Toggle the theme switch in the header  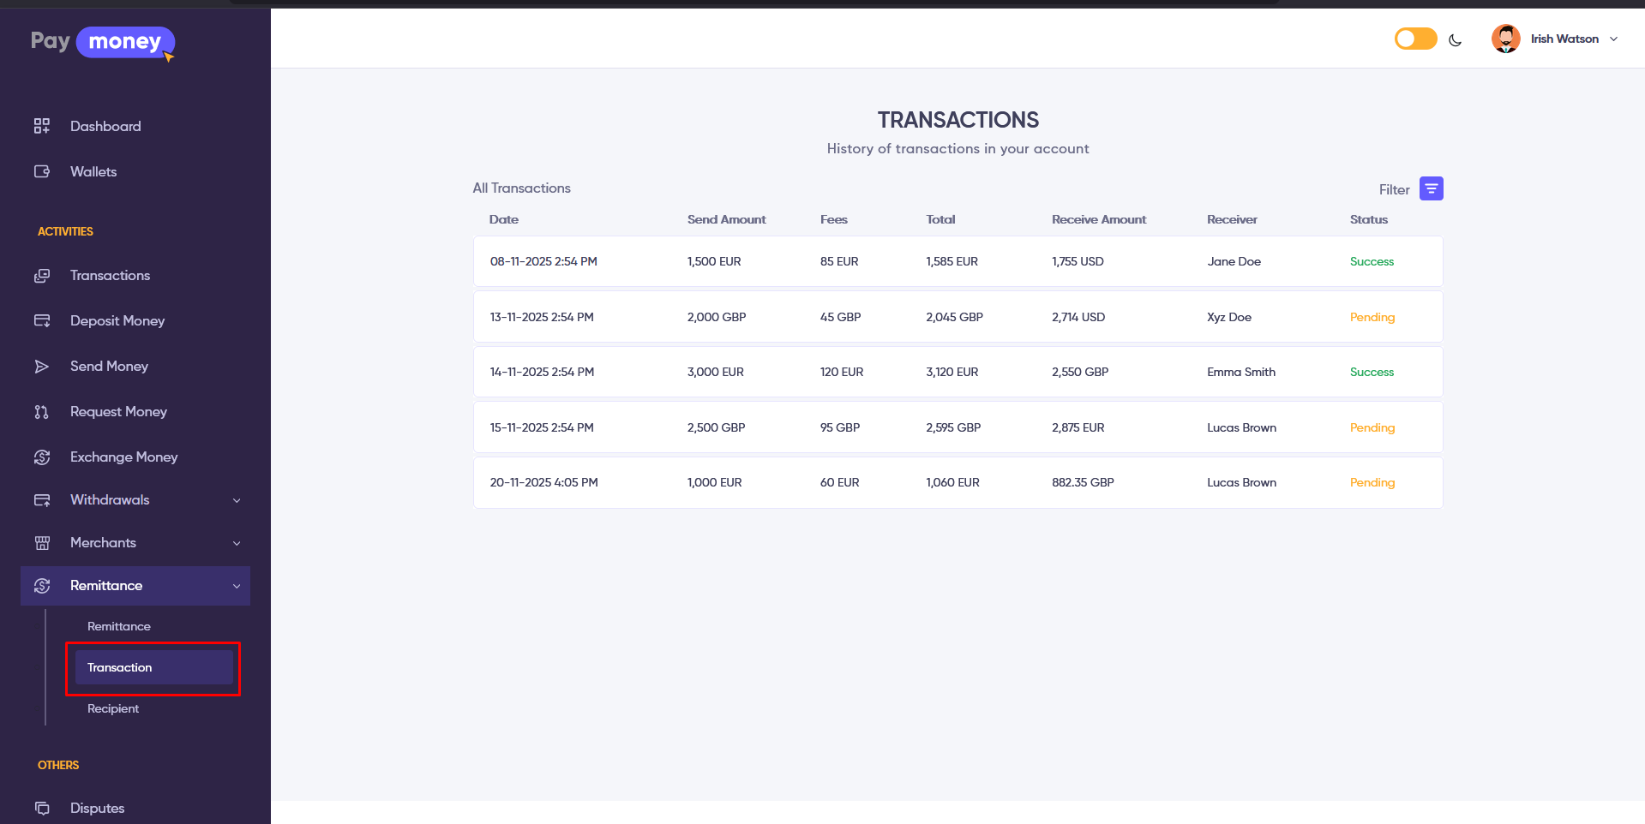(x=1414, y=38)
